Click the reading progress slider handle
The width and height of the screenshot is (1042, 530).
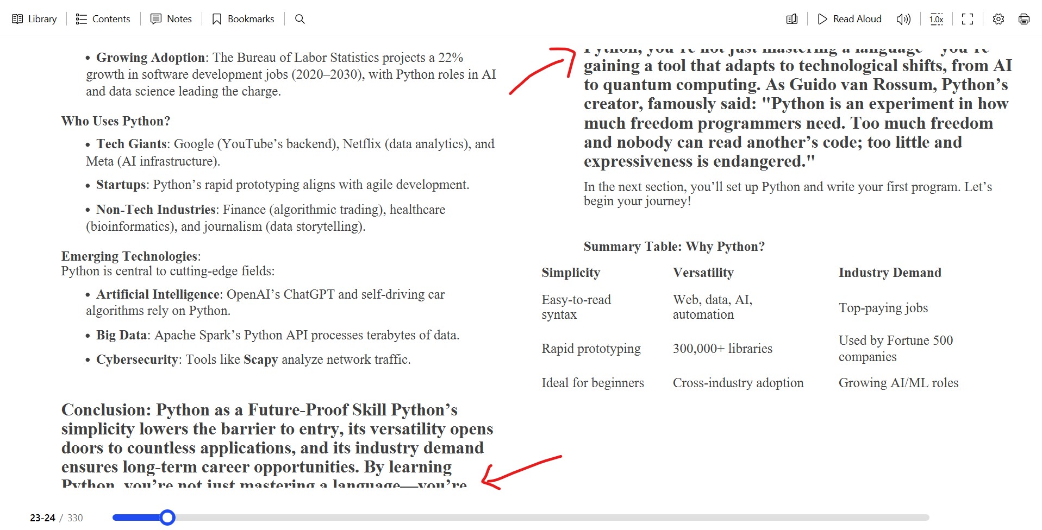[168, 518]
